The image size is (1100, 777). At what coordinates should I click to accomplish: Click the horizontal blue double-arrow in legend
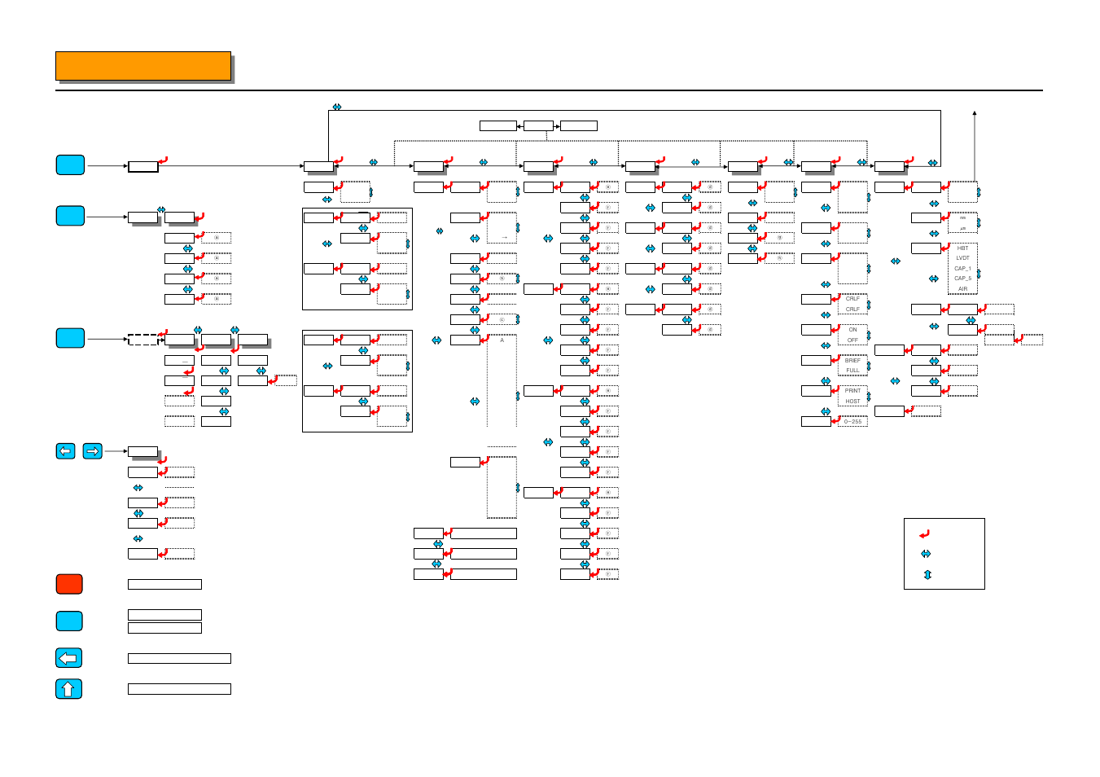pos(926,554)
